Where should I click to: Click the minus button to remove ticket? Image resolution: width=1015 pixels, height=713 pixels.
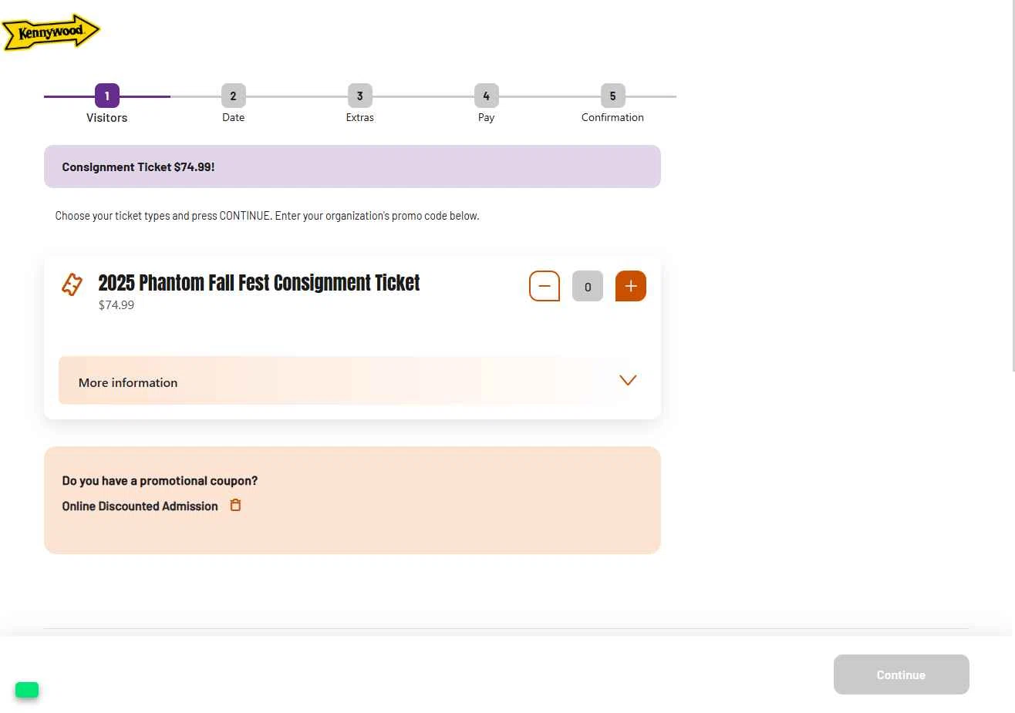[x=545, y=286]
